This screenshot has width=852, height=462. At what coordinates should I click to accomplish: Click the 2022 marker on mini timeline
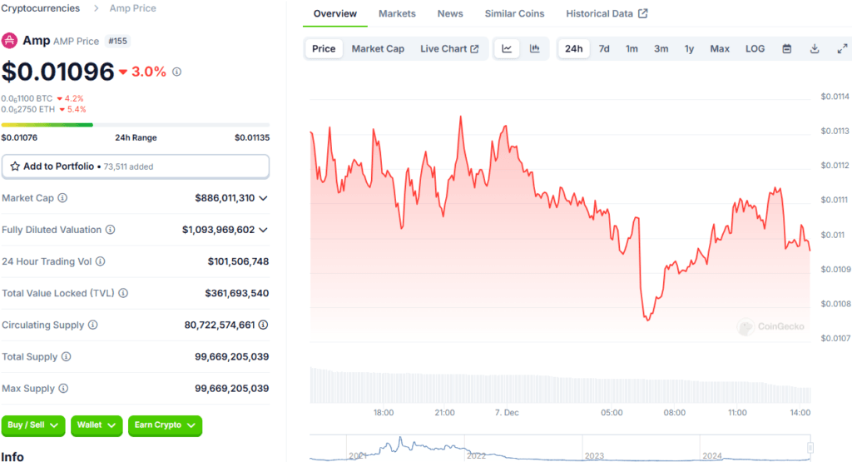pos(476,455)
